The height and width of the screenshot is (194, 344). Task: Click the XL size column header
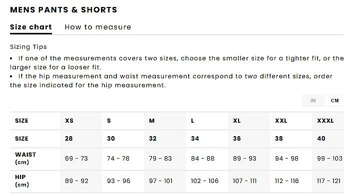pyautogui.click(x=236, y=121)
